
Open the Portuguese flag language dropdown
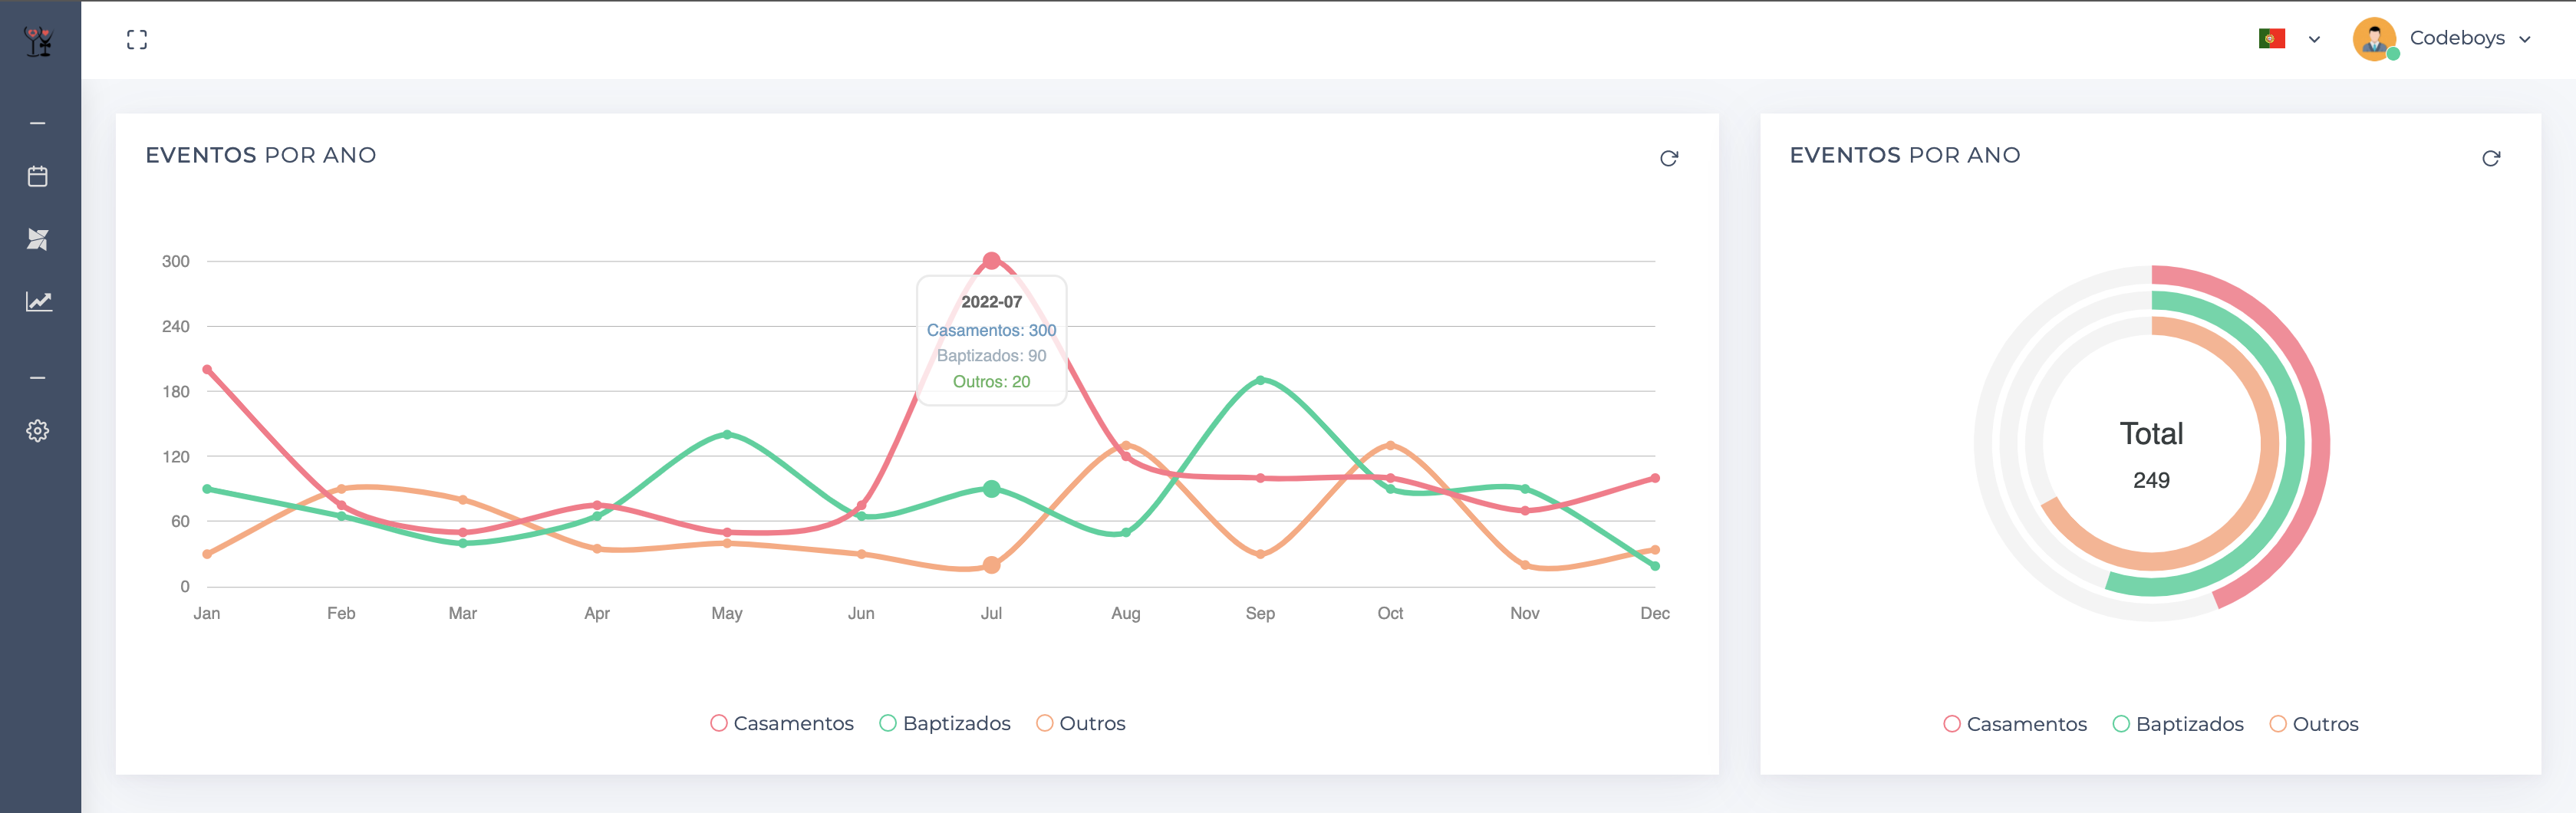tap(2271, 39)
